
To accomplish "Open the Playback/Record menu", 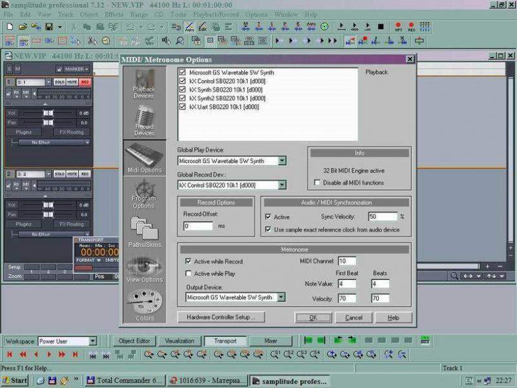I will click(216, 14).
